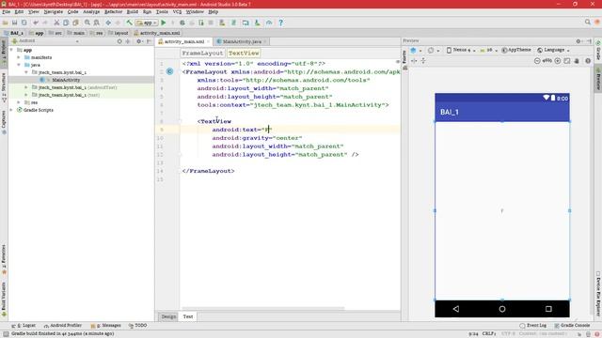Open SDK Manager download icon

pos(257,23)
